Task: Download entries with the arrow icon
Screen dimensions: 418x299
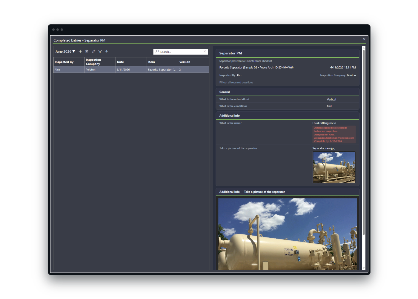Action: (x=107, y=51)
